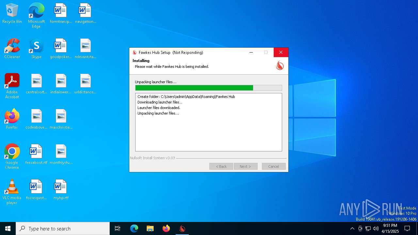Image resolution: width=418 pixels, height=235 pixels.
Task: Minimize the Fawkes Hub Setup window
Action: click(x=251, y=52)
